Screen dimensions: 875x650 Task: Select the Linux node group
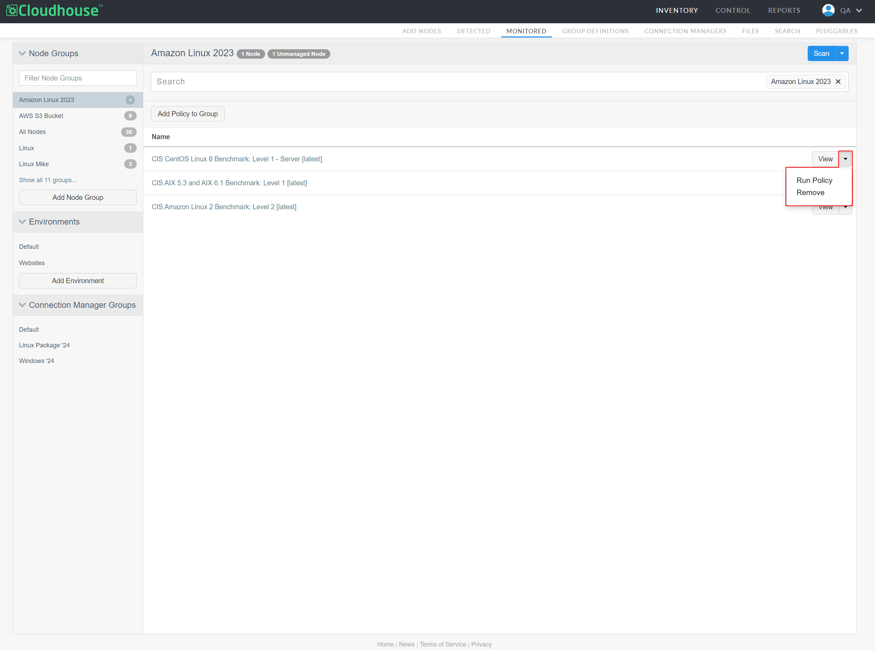[x=78, y=148]
